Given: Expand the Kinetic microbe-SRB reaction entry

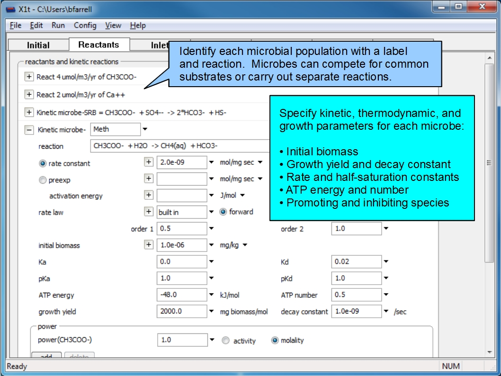Looking at the screenshot, I should pos(29,112).
